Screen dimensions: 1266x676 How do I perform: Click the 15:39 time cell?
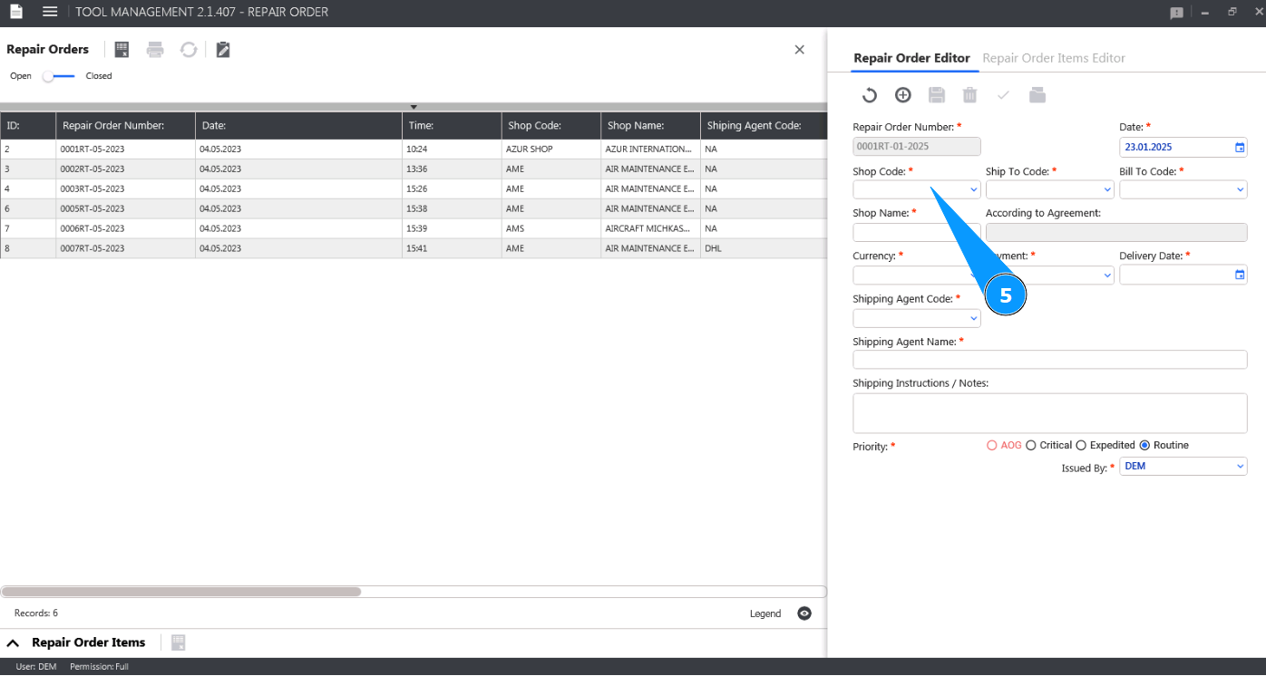pos(453,229)
